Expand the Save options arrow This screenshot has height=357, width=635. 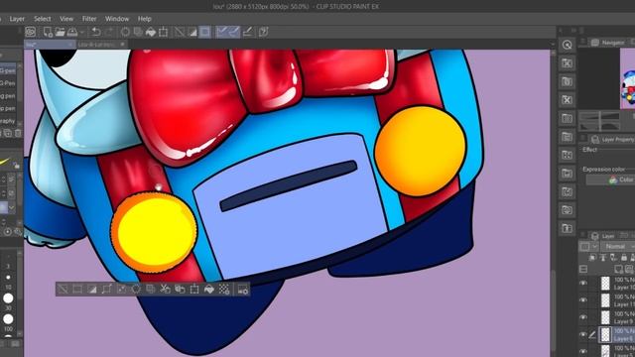(82, 32)
